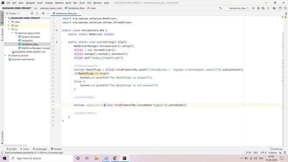Click the Search Everywhere magnifier icon

coord(285,8)
